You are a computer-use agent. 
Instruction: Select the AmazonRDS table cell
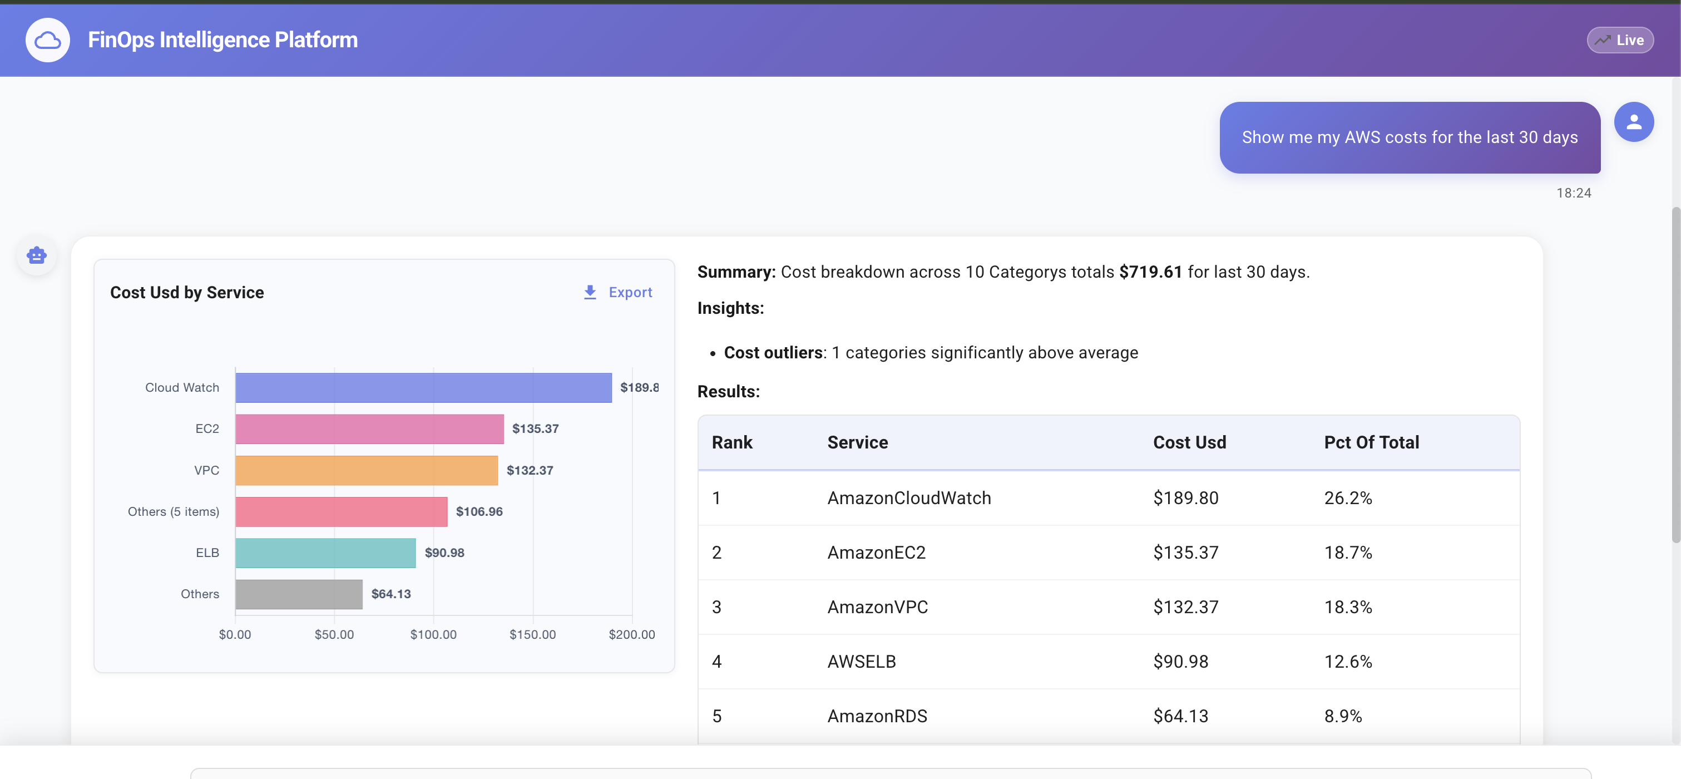point(877,716)
